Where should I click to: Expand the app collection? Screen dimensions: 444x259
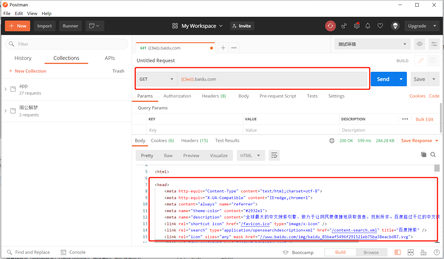pyautogui.click(x=6, y=89)
